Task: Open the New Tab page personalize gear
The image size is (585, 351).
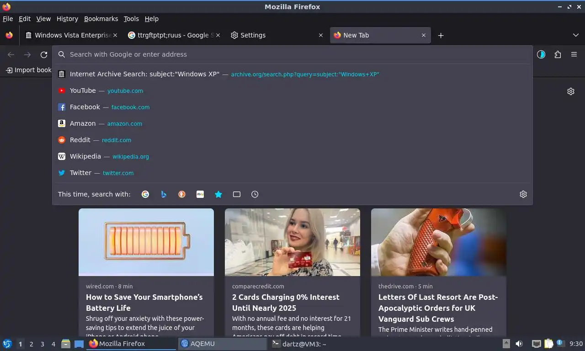Action: (571, 91)
